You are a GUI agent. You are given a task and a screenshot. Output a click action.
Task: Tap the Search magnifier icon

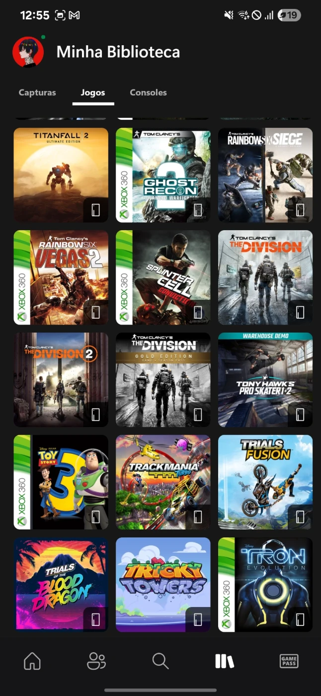point(160,661)
